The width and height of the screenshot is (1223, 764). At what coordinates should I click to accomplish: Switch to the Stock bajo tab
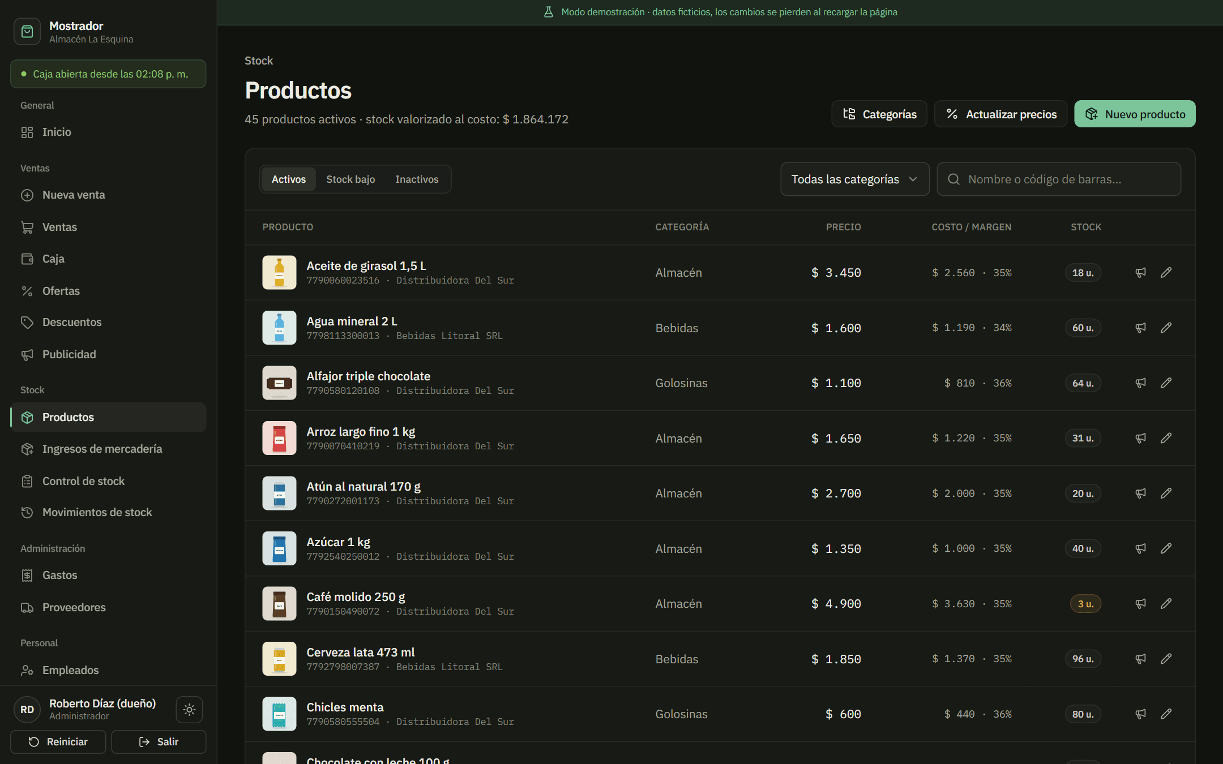(350, 179)
